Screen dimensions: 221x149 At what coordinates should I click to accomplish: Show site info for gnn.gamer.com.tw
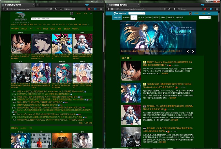(x=117, y=9)
